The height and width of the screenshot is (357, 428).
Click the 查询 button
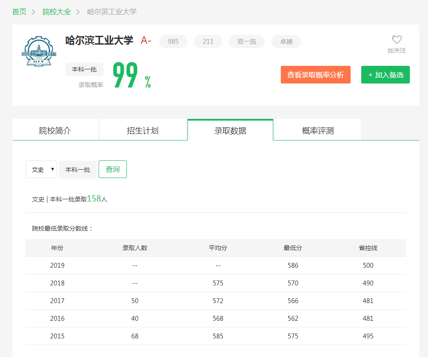point(113,169)
